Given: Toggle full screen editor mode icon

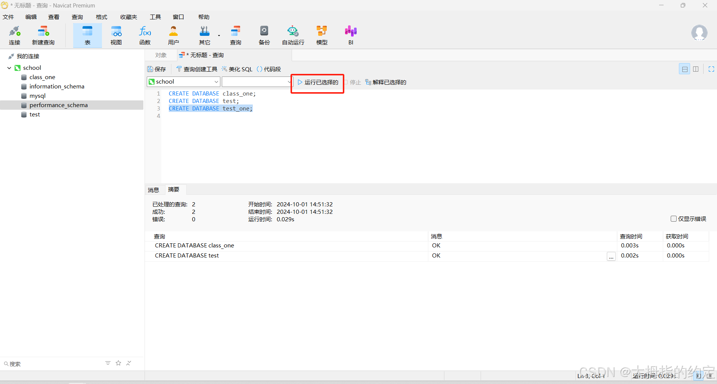Looking at the screenshot, I should pyautogui.click(x=711, y=69).
